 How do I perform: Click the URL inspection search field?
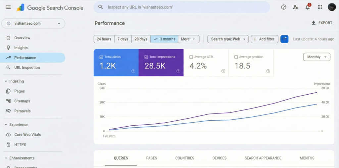coord(182,7)
